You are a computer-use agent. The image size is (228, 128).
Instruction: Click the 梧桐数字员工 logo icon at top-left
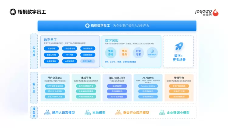(13, 12)
